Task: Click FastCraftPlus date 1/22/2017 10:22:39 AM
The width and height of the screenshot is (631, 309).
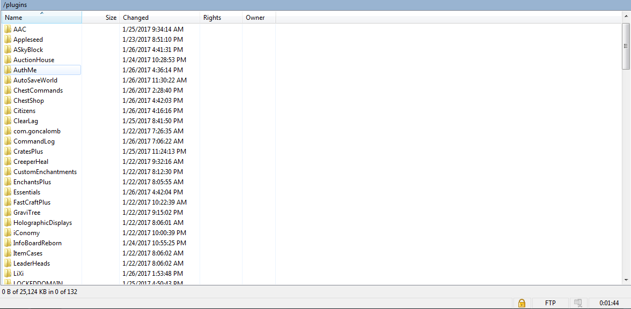Action: (155, 202)
